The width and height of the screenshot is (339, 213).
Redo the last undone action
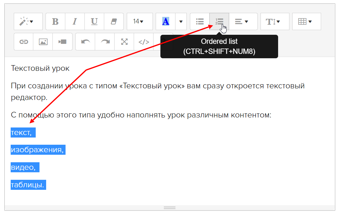point(105,42)
